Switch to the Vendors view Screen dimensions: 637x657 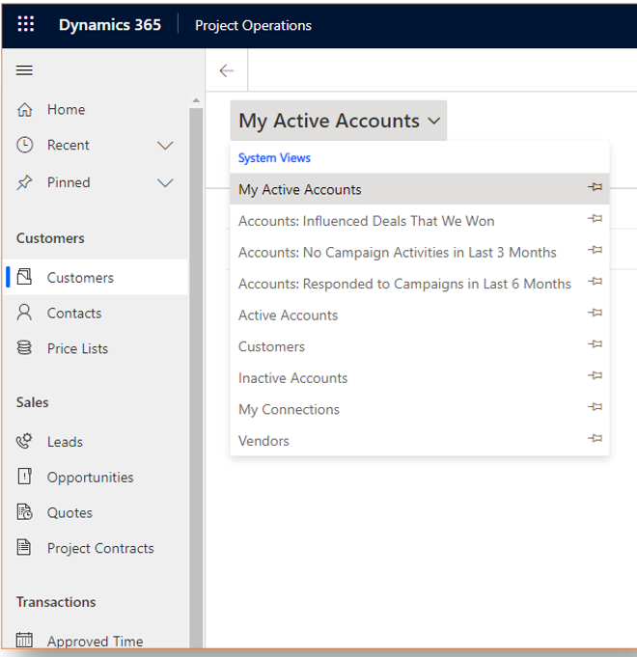[x=420, y=441]
